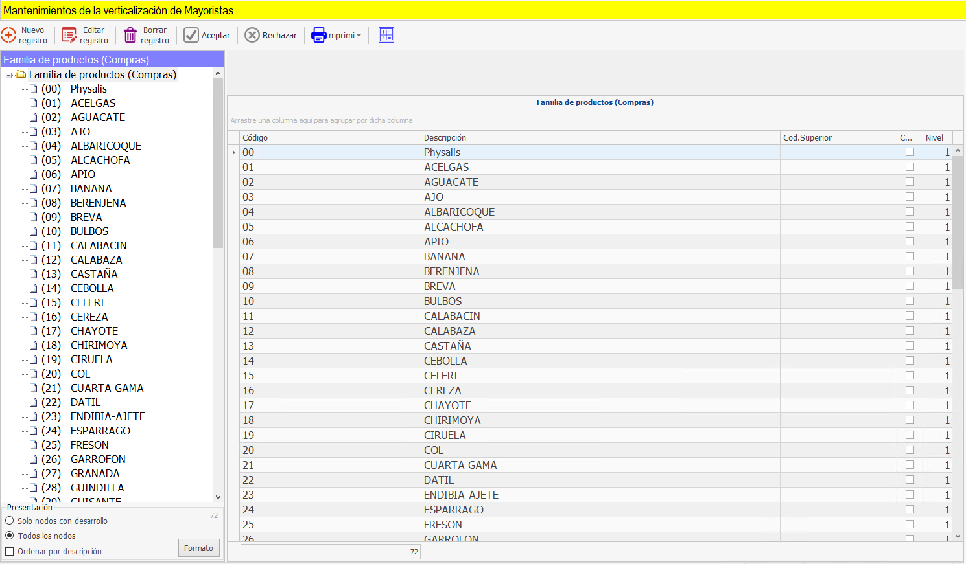
Task: Click the document icon next to (22) DATIL
Action: [34, 402]
